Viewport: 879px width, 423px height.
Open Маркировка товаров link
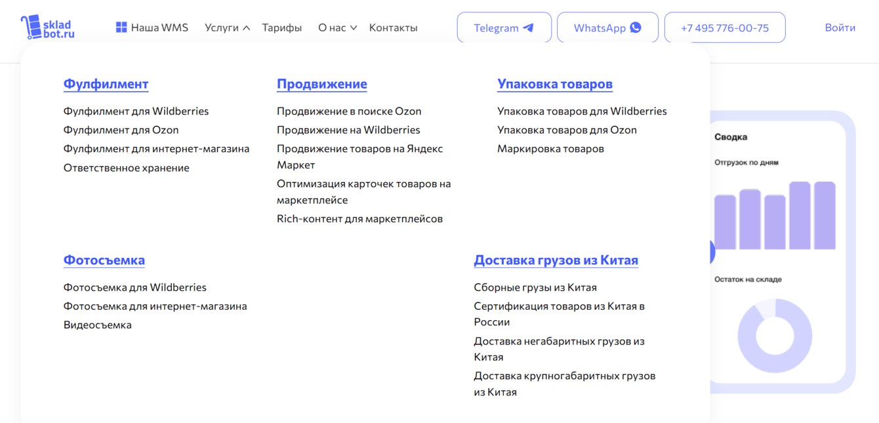(x=550, y=149)
